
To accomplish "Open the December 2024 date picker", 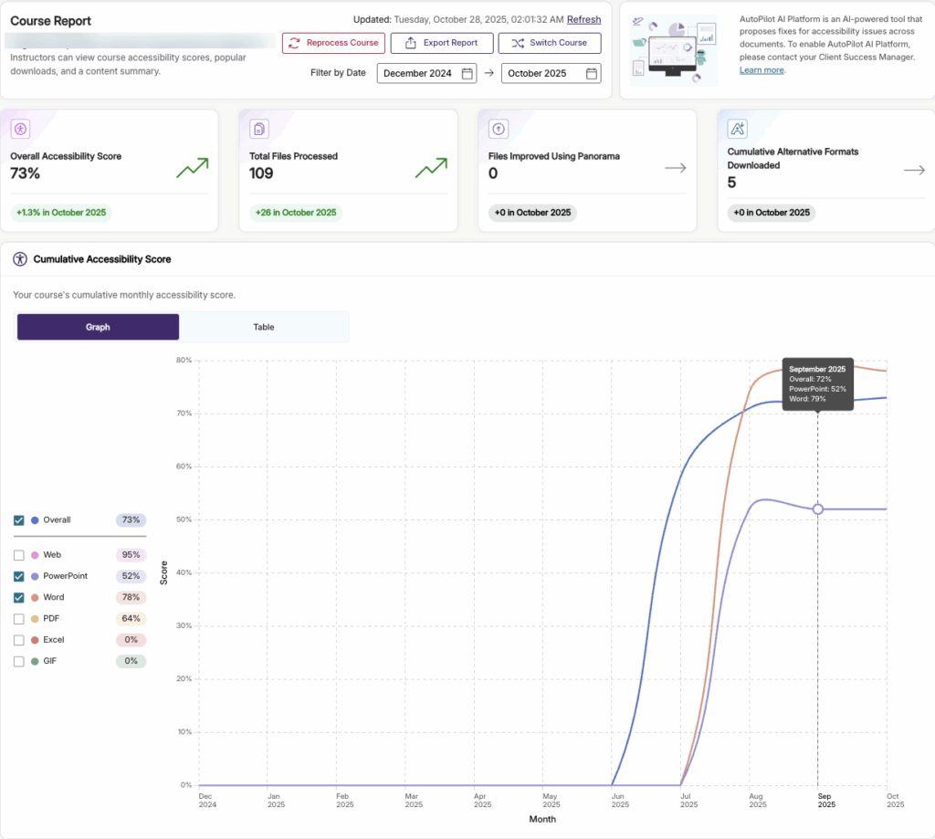I will tap(426, 73).
